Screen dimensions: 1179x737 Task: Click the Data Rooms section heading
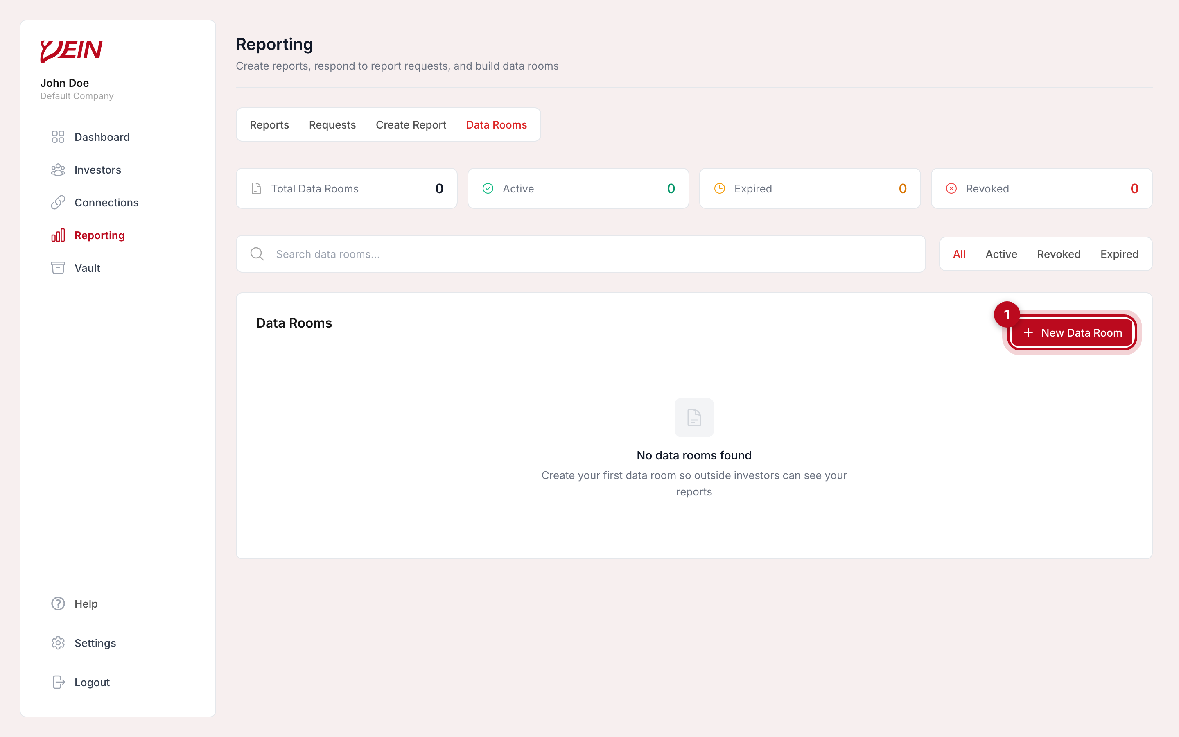pos(294,323)
